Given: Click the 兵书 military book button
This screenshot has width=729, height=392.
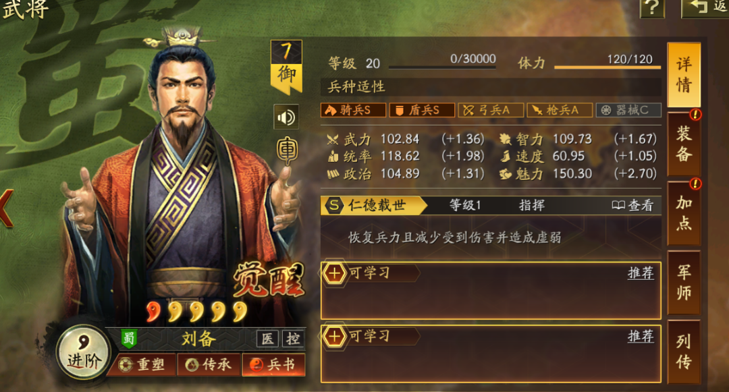Looking at the screenshot, I should pos(273,364).
